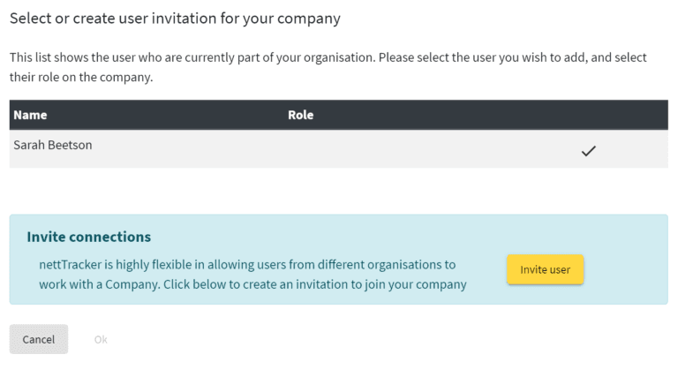Click the 'their role on the company' text
Screen dimensions: 678x370
coord(81,76)
